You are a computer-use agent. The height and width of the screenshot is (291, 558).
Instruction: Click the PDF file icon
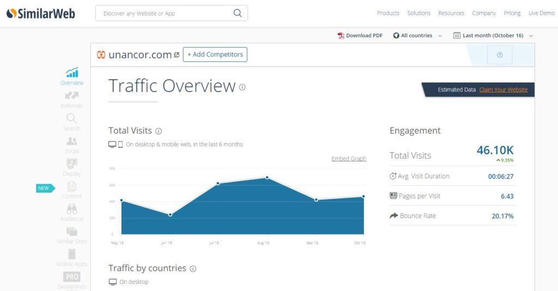341,35
